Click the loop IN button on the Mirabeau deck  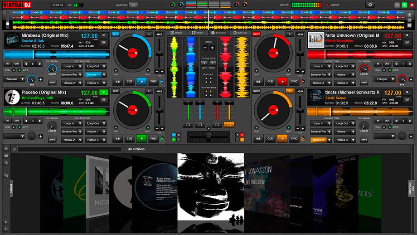coord(8,64)
